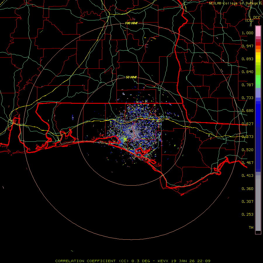
Task: Select the 0.893 legend value
Action: coord(248,59)
